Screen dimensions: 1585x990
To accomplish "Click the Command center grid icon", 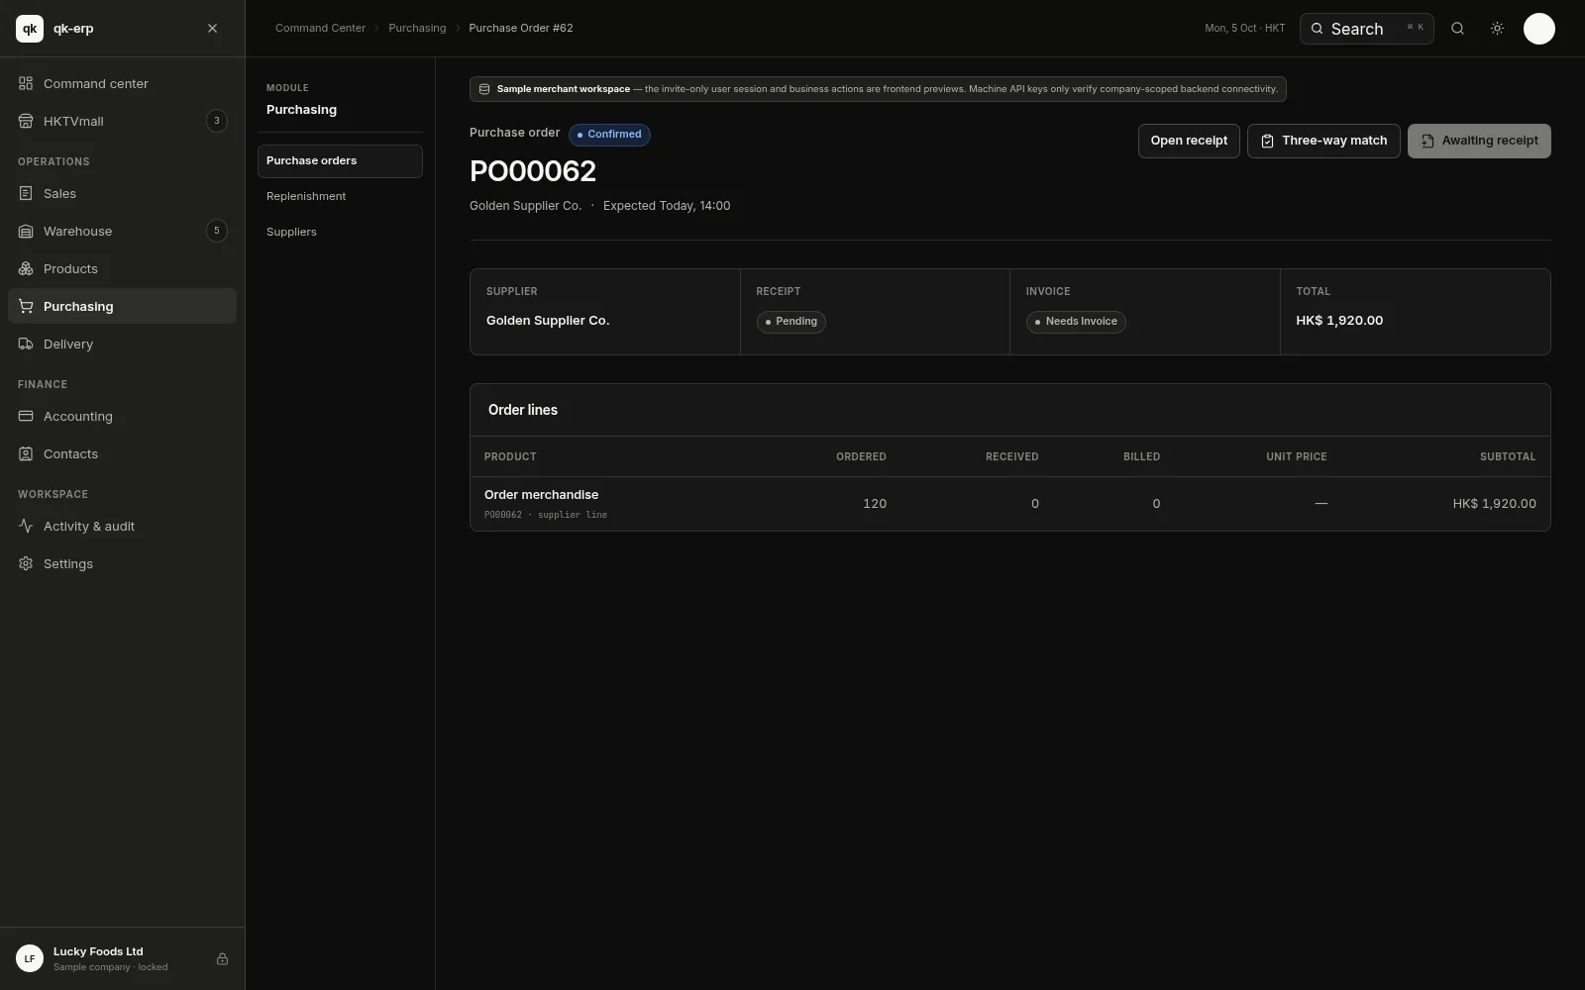I will 26,83.
